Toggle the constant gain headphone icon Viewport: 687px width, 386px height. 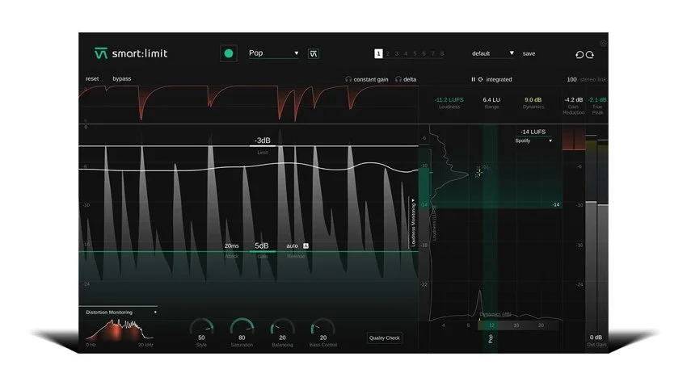tap(348, 79)
